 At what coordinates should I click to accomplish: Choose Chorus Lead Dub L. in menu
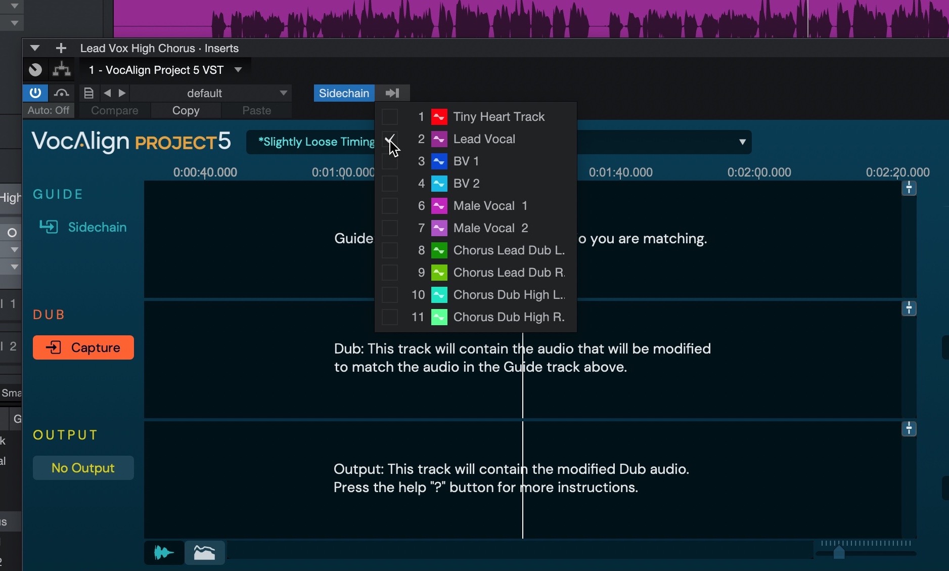pos(508,250)
